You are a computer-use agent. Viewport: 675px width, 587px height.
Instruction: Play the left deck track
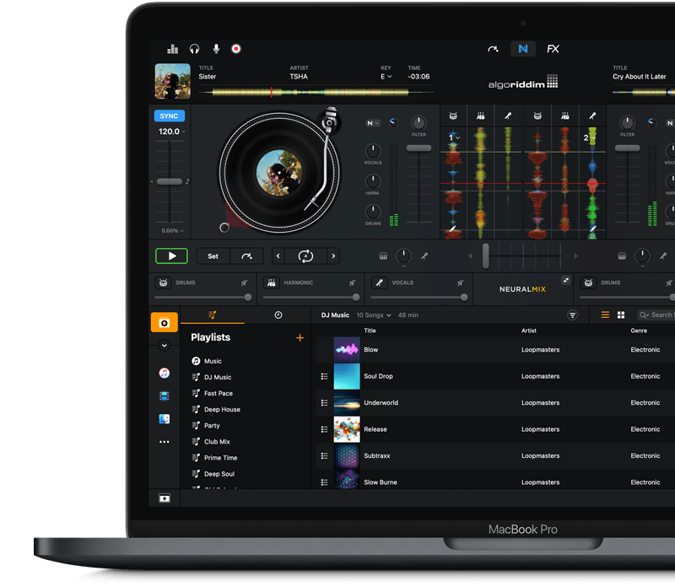point(171,256)
